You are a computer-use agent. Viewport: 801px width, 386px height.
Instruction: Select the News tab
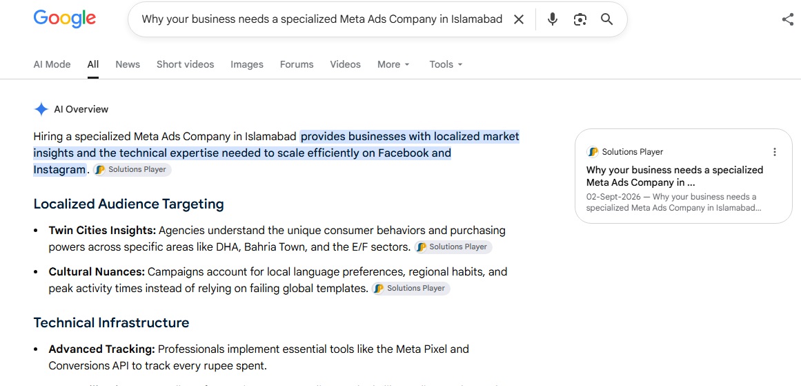click(x=128, y=64)
